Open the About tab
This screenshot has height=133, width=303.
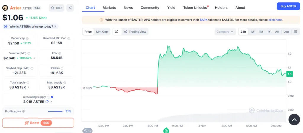point(240,8)
